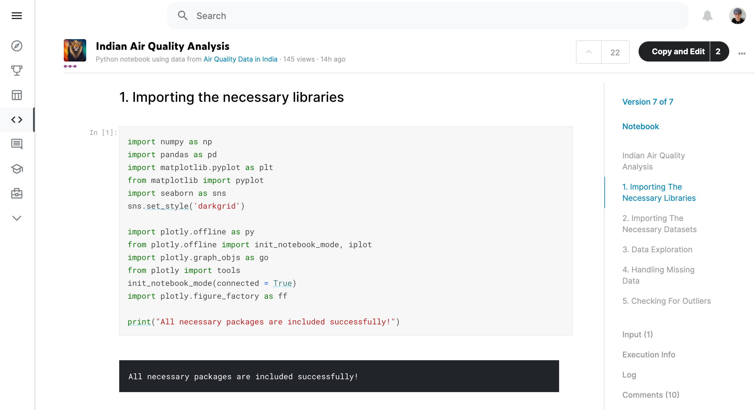Expand the sidebar chevron for more items
Screen dimensions: 755x410
(x=17, y=218)
